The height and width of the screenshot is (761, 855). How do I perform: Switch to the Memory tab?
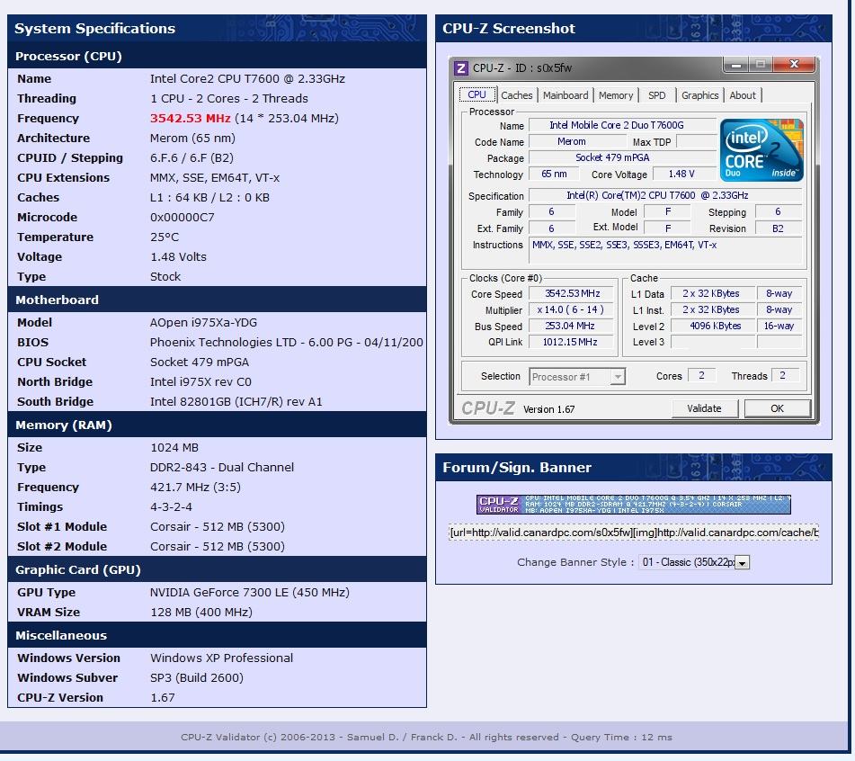pyautogui.click(x=616, y=95)
